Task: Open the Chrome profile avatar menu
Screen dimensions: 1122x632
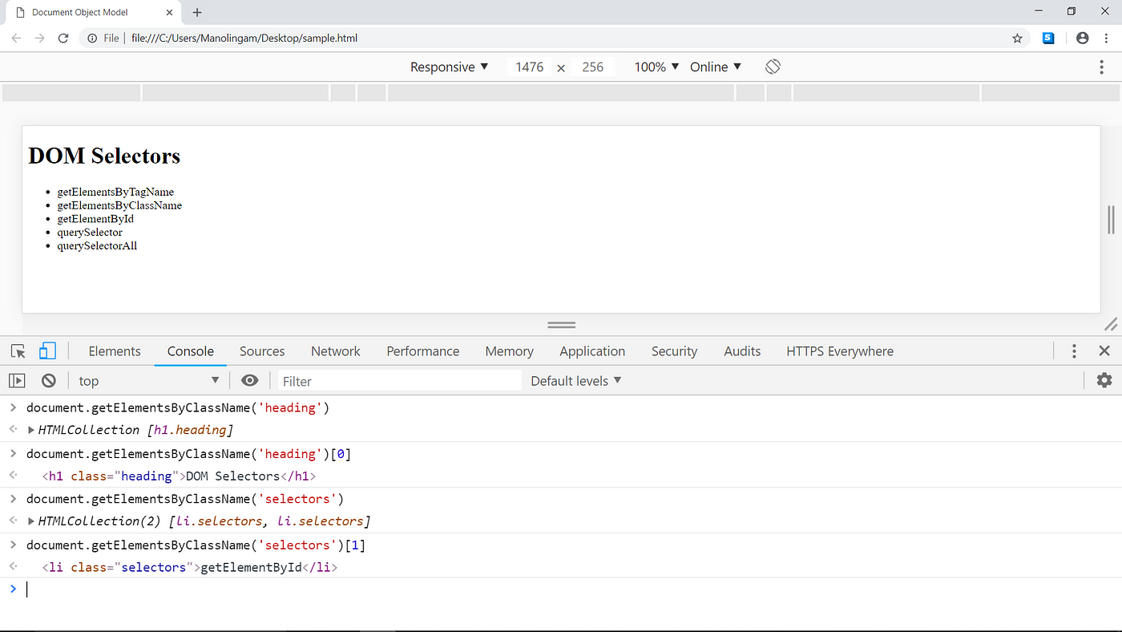Action: tap(1083, 38)
